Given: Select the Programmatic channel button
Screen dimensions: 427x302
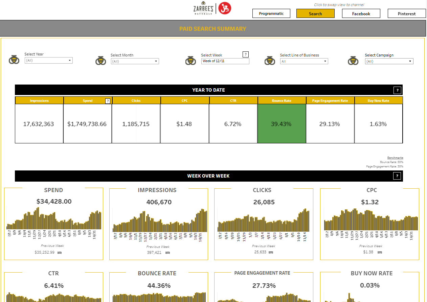Looking at the screenshot, I should tap(271, 13).
